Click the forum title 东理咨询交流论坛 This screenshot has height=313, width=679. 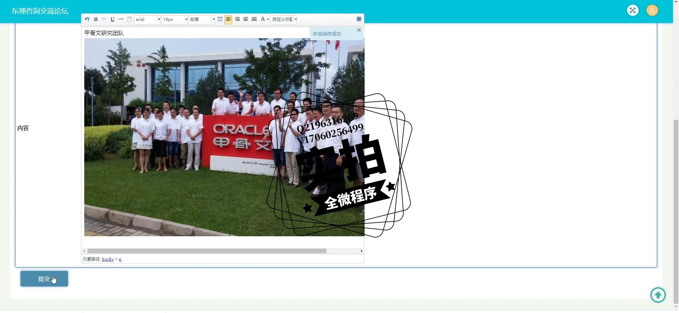pyautogui.click(x=40, y=11)
